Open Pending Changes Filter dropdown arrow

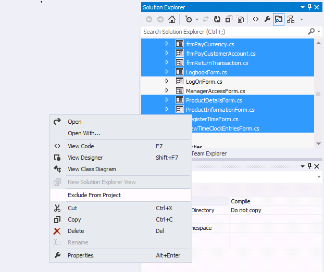197,19
